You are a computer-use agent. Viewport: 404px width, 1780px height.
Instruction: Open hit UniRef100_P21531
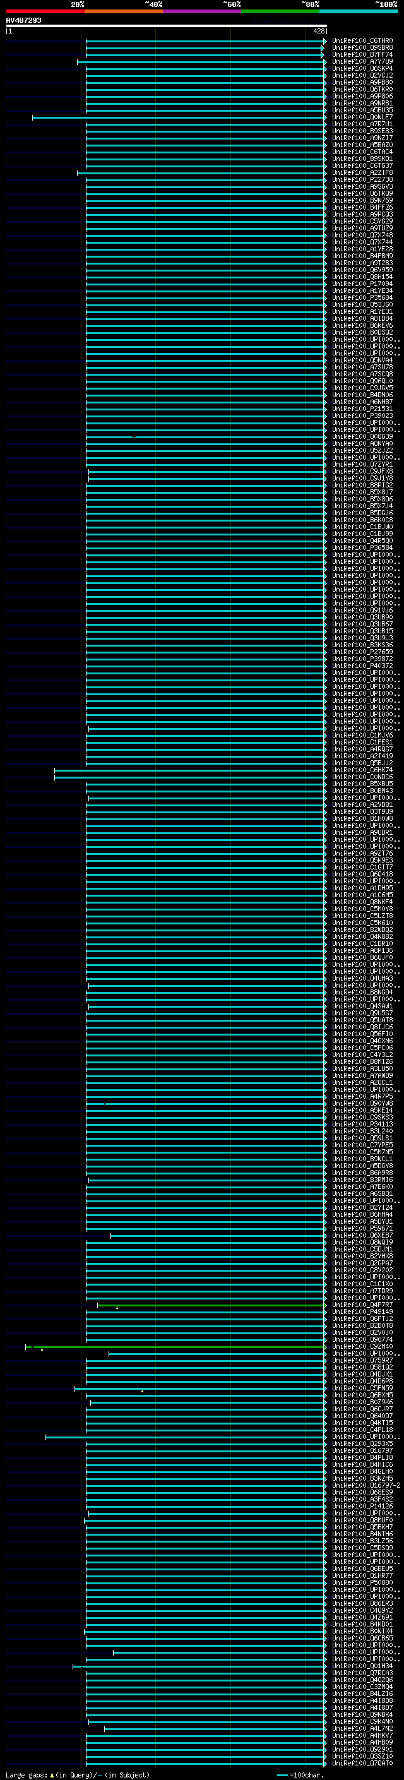[362, 409]
